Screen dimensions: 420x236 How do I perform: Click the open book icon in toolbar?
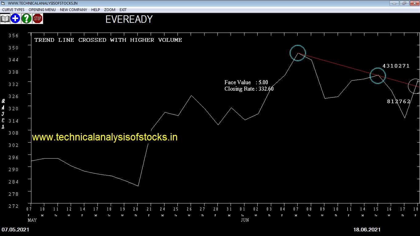coord(5,19)
